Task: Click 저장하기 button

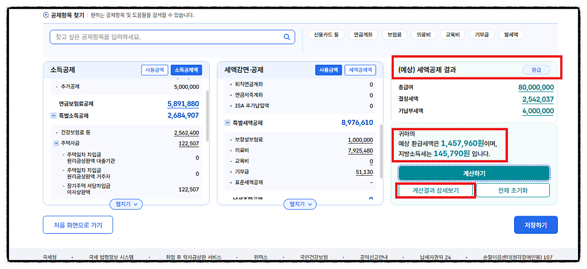Action: [x=536, y=225]
